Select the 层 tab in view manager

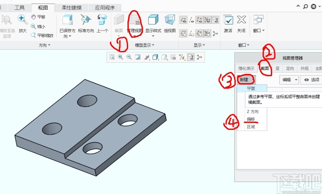click(x=278, y=68)
